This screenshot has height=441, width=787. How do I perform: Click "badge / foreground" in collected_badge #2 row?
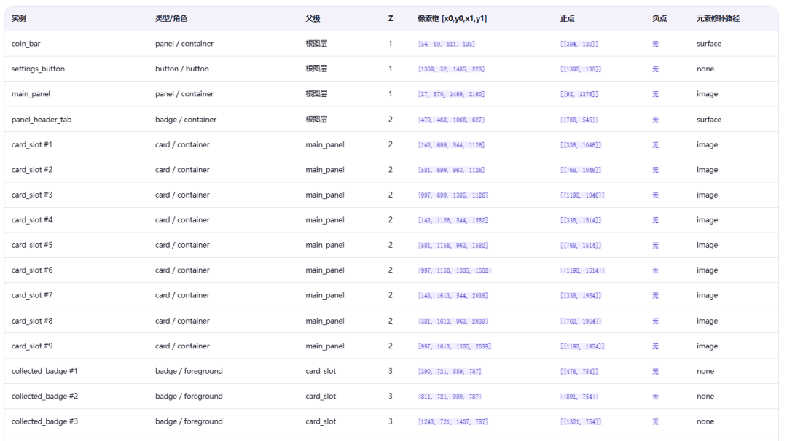[189, 397]
